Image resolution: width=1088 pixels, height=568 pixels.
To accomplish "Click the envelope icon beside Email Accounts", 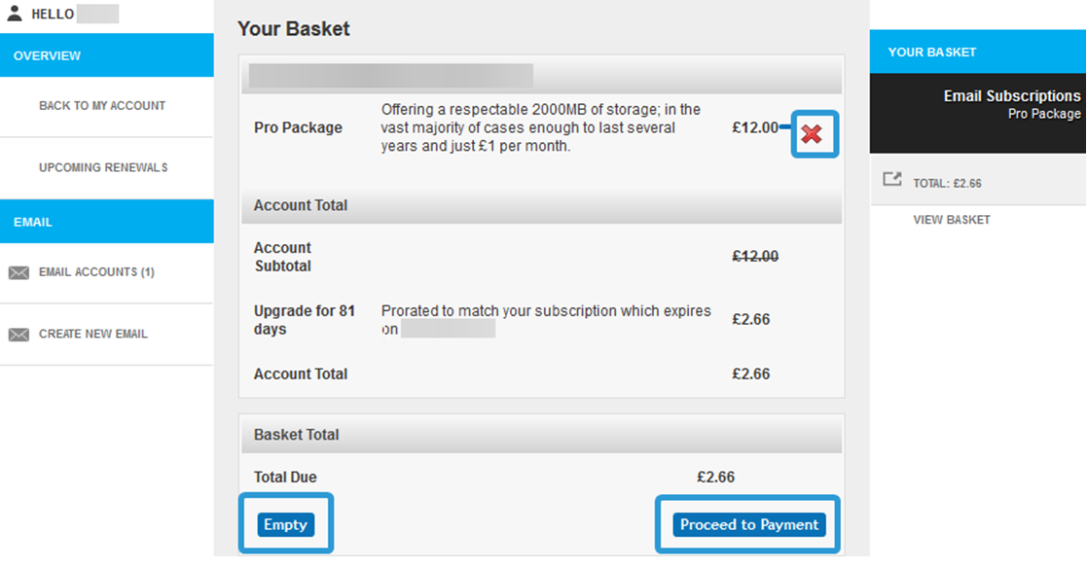I will coord(18,273).
